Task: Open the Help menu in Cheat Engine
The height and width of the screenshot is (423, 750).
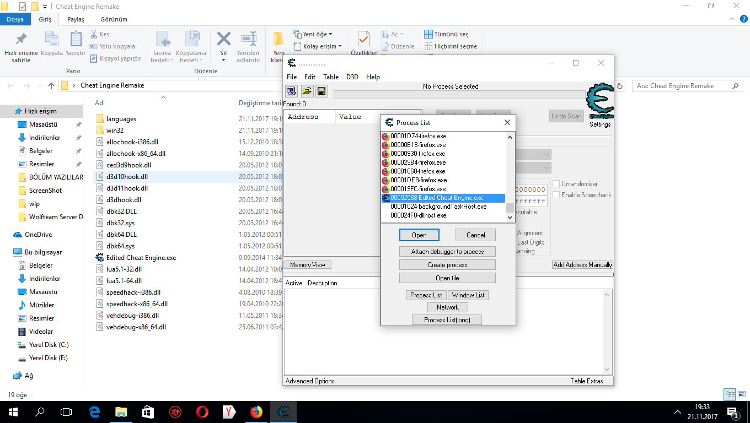Action: (x=373, y=77)
